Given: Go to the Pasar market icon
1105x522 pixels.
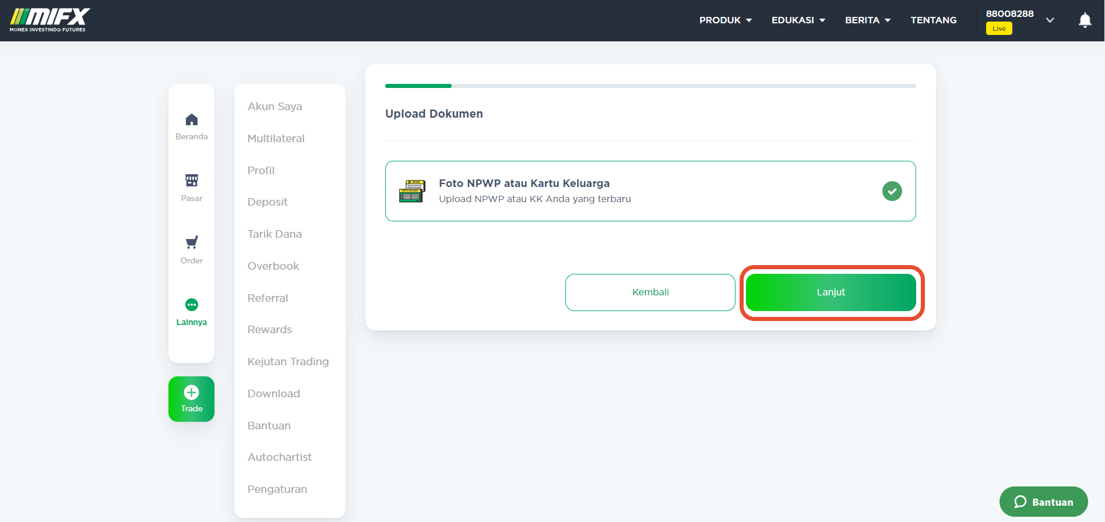Looking at the screenshot, I should point(192,180).
